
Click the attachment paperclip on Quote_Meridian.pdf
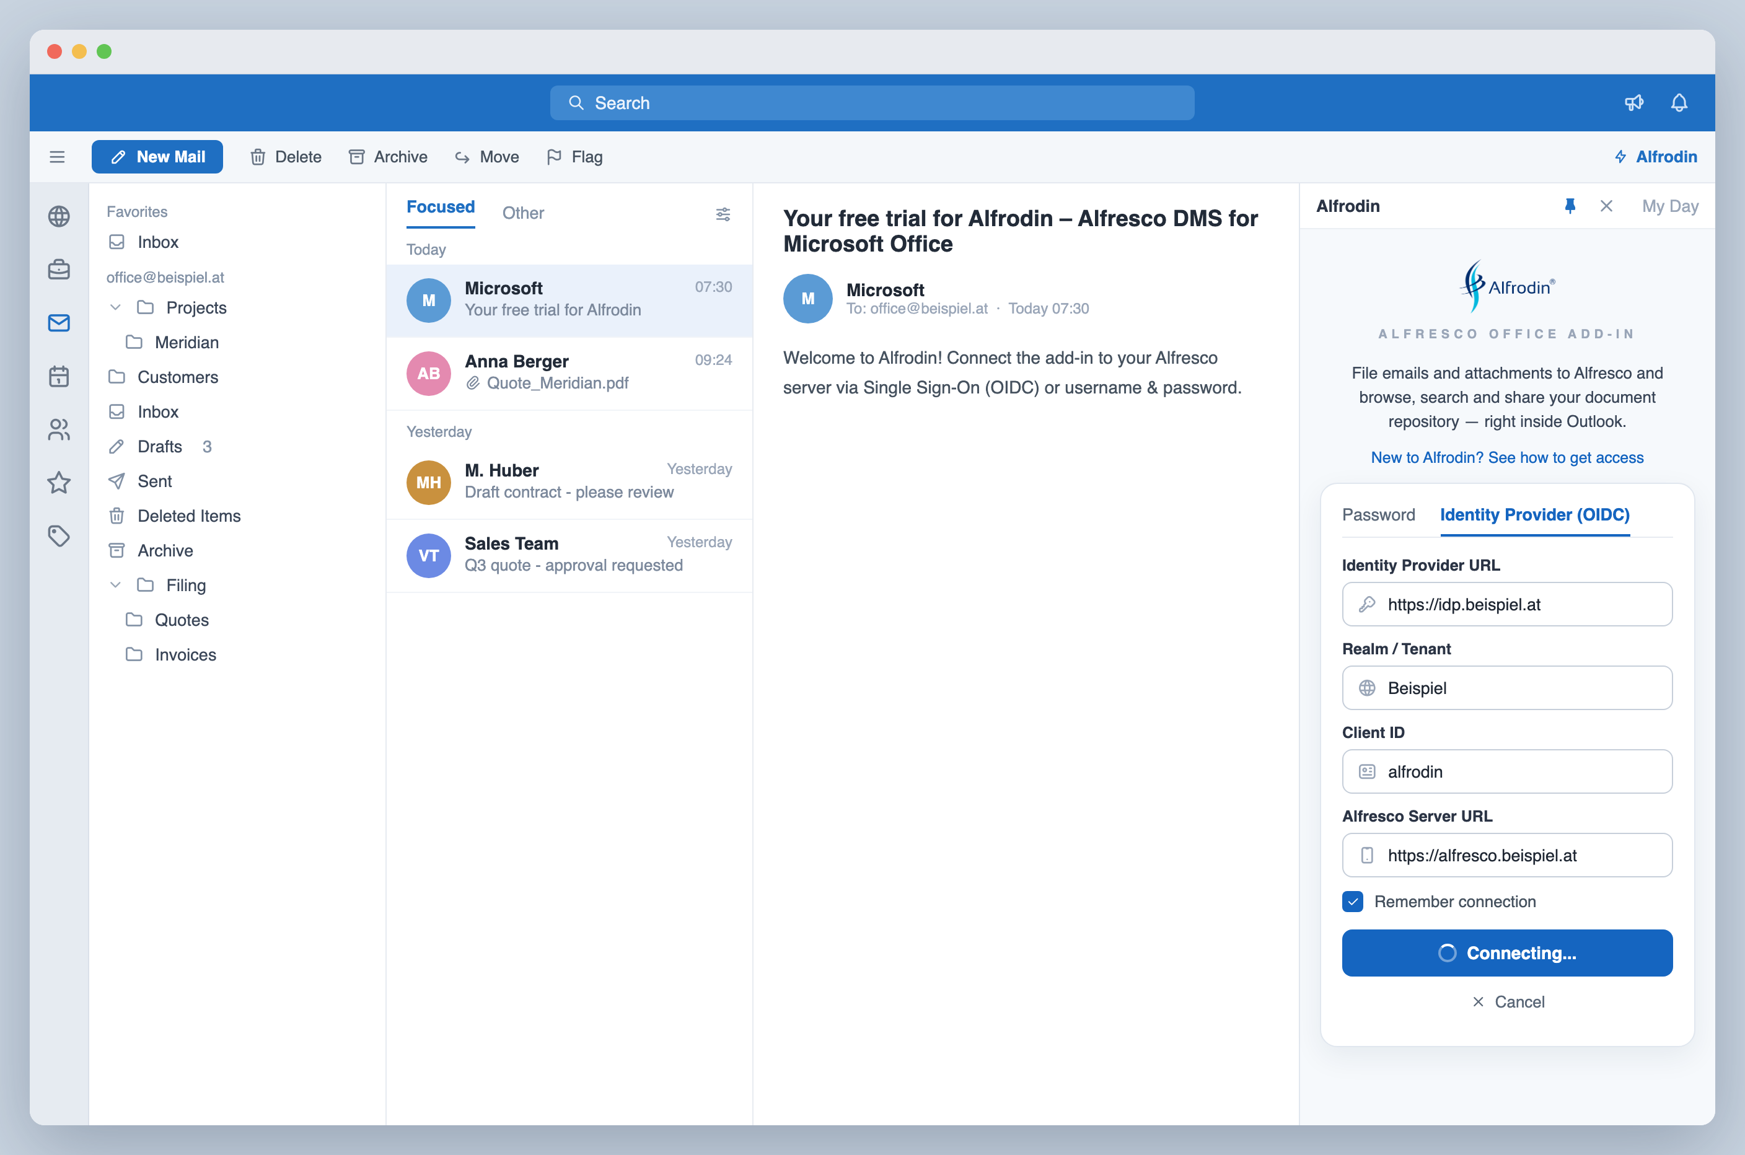[473, 383]
